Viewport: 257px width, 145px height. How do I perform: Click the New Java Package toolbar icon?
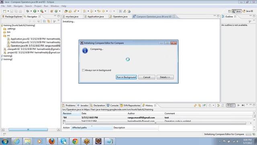pyautogui.click(x=52, y=11)
